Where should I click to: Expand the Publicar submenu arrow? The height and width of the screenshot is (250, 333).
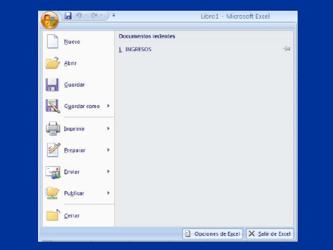click(108, 193)
